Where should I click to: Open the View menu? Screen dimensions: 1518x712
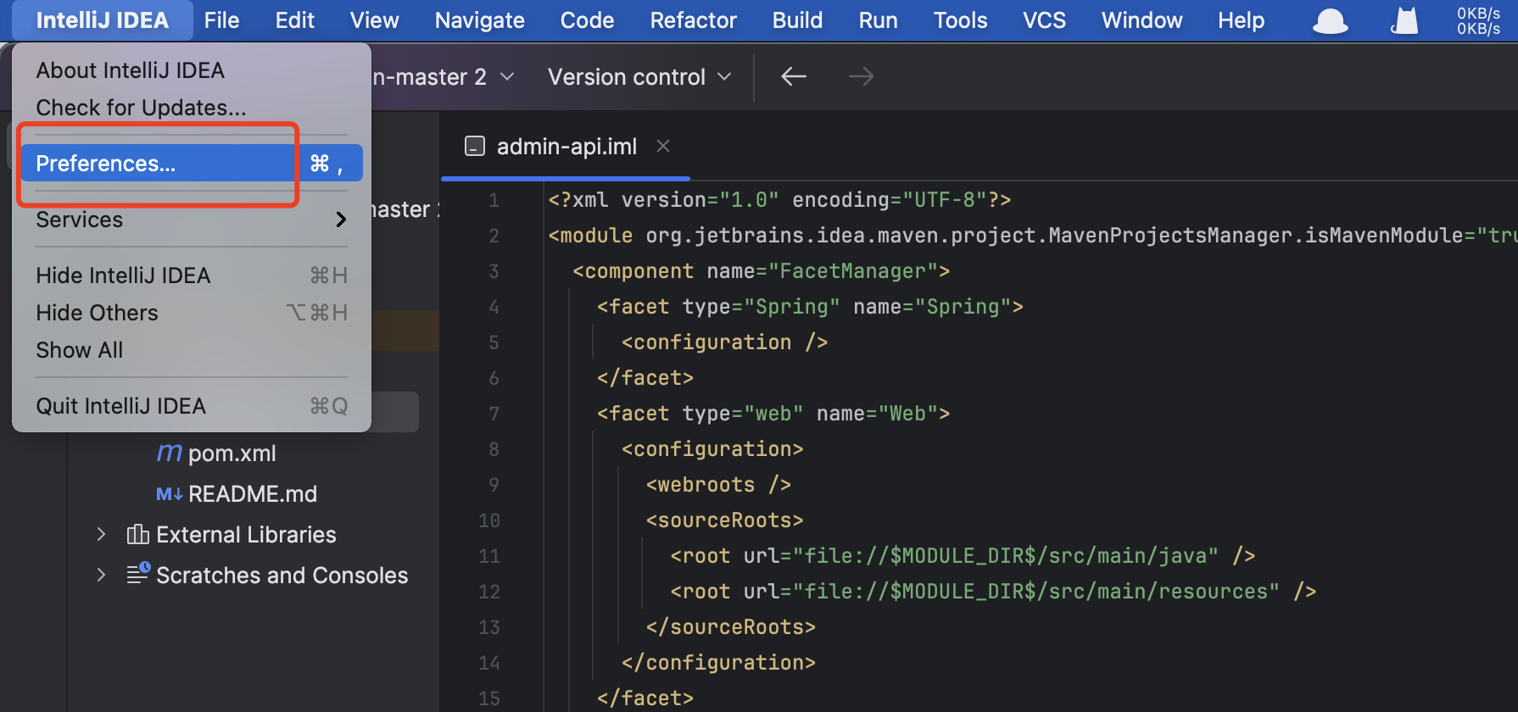coord(375,20)
